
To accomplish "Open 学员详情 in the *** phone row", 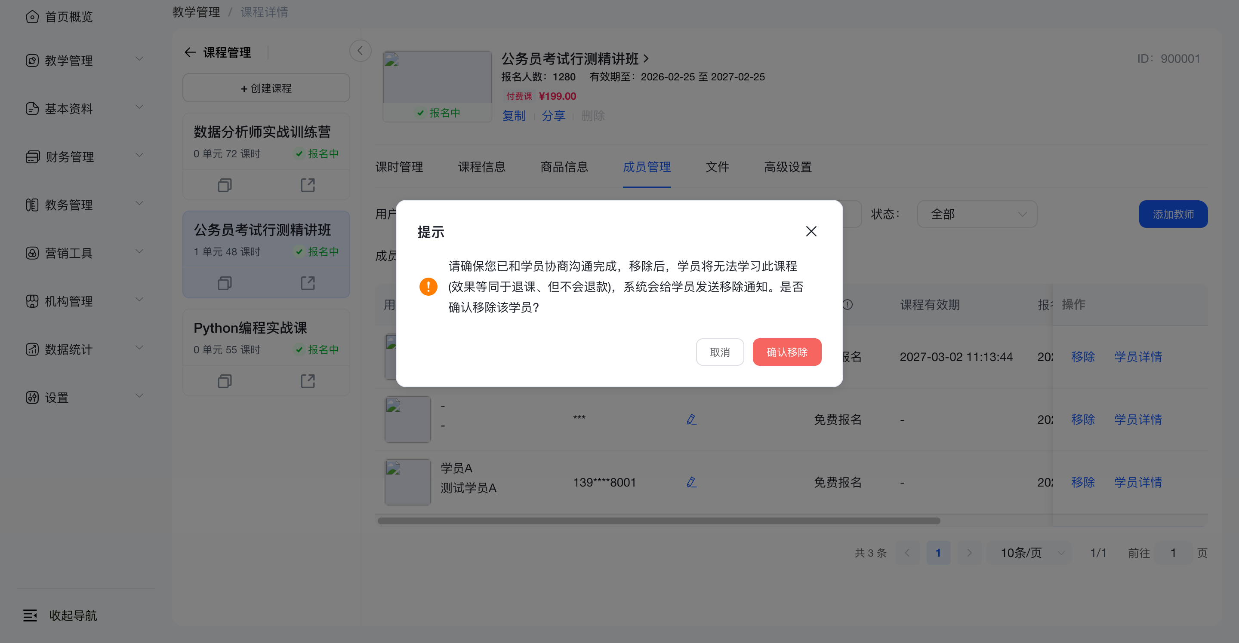I will (x=1138, y=419).
